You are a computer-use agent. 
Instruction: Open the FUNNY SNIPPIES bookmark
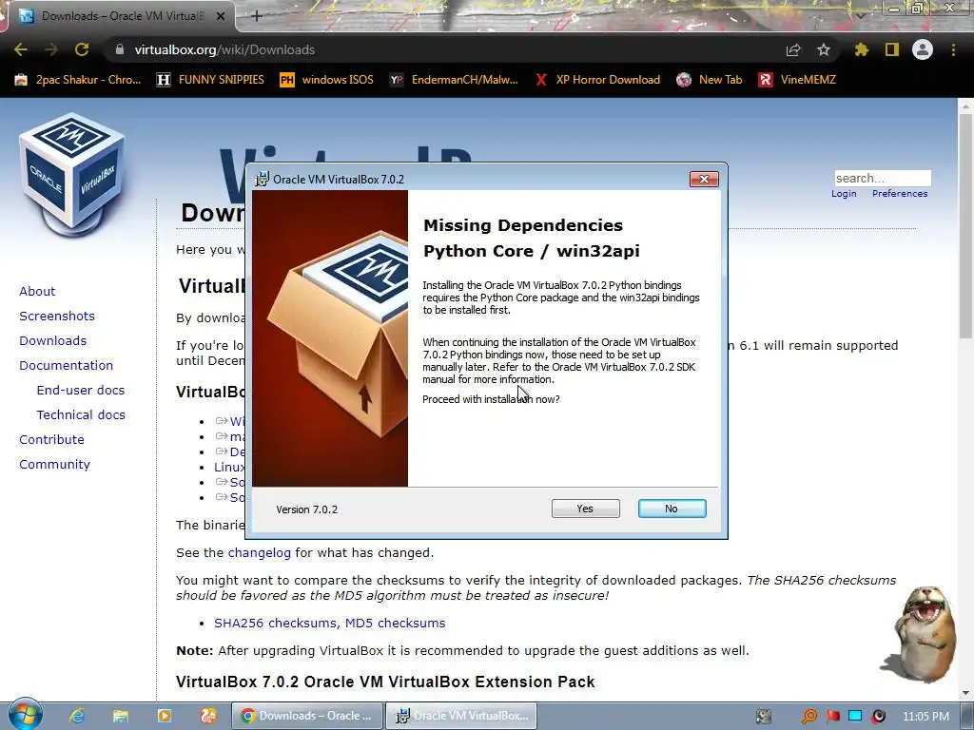(210, 80)
